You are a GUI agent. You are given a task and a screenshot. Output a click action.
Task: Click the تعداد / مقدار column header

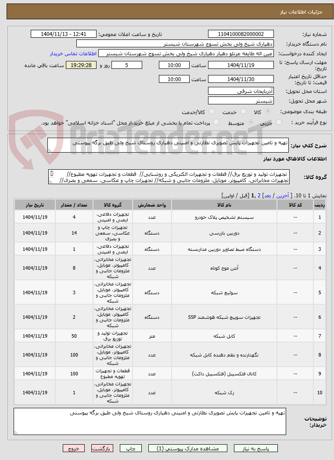click(74, 205)
